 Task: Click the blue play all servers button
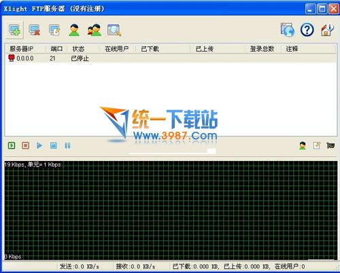(x=39, y=145)
